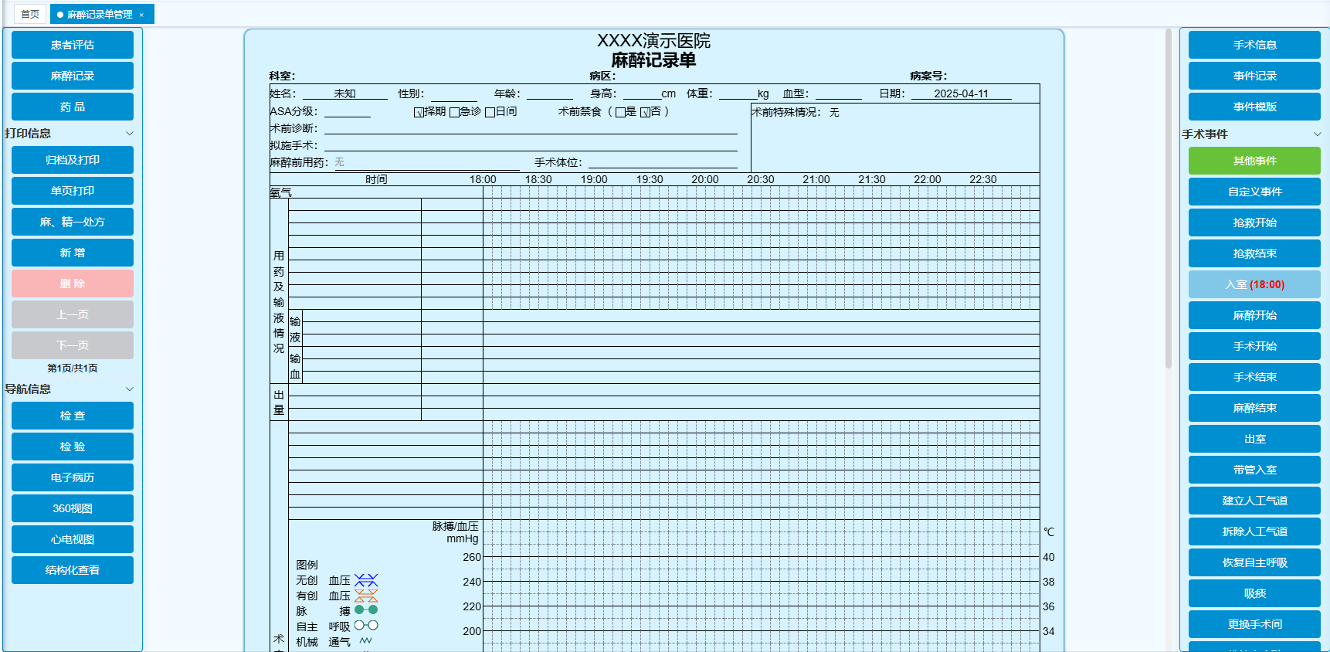Collapse the 手术事件 section chevron
Image resolution: width=1330 pixels, height=652 pixels.
[1317, 134]
